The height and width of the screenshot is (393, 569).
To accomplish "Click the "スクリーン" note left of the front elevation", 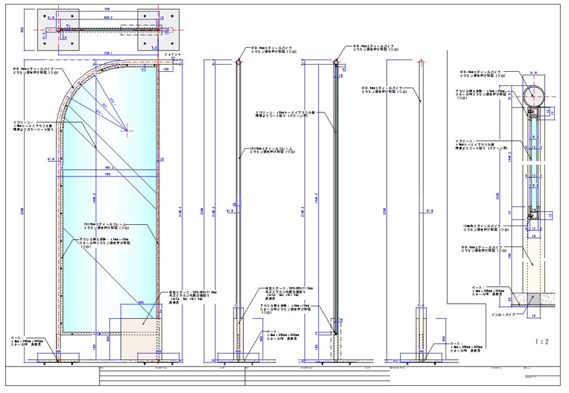I will pos(34,125).
